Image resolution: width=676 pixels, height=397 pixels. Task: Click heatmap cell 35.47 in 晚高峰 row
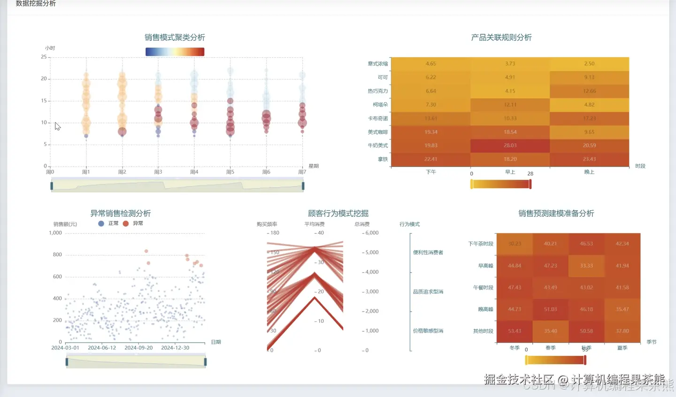click(x=622, y=309)
